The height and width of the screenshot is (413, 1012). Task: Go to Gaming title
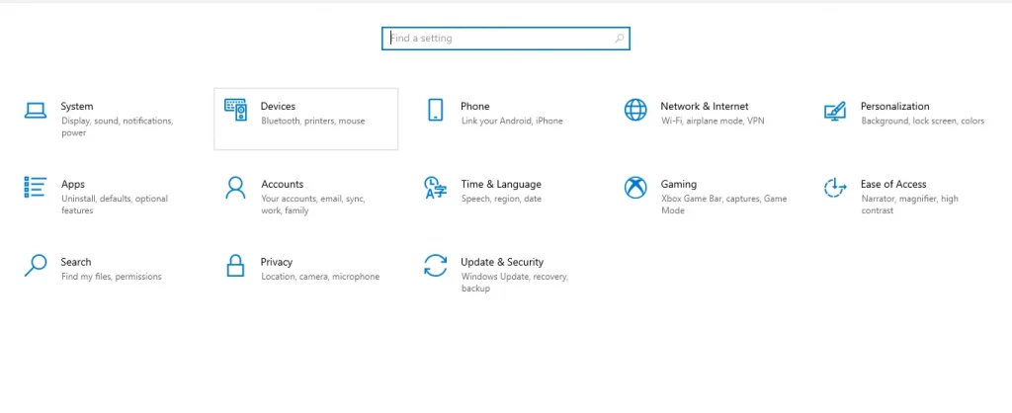[x=678, y=185]
